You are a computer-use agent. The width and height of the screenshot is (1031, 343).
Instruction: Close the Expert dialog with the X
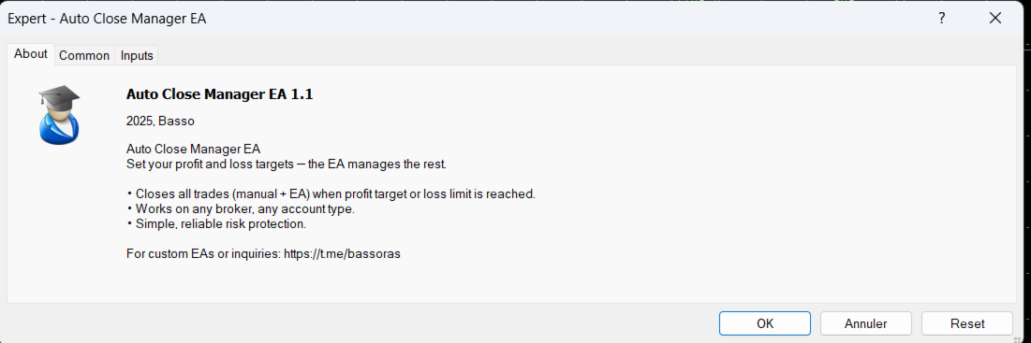[x=995, y=19]
